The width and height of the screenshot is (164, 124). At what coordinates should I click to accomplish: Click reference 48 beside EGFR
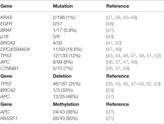[110, 24]
